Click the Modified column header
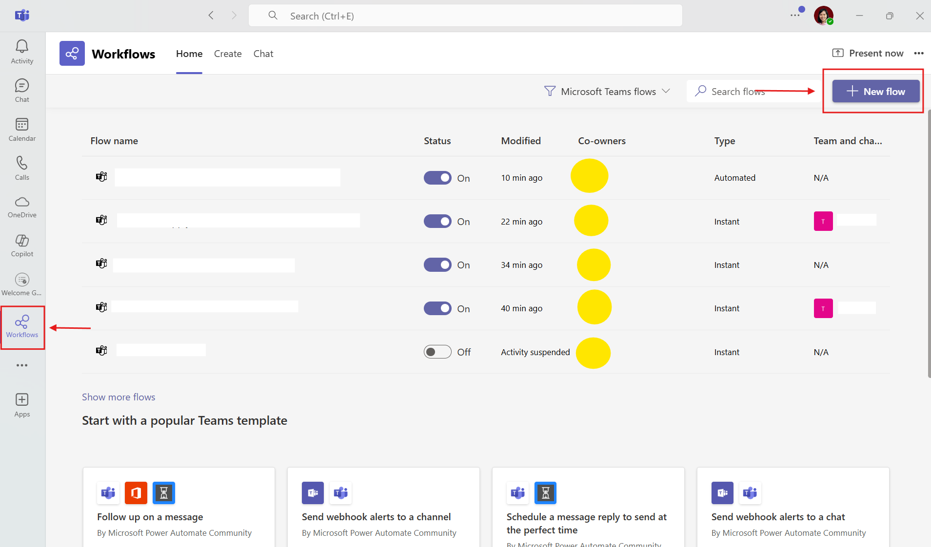This screenshot has width=931, height=547. [521, 141]
